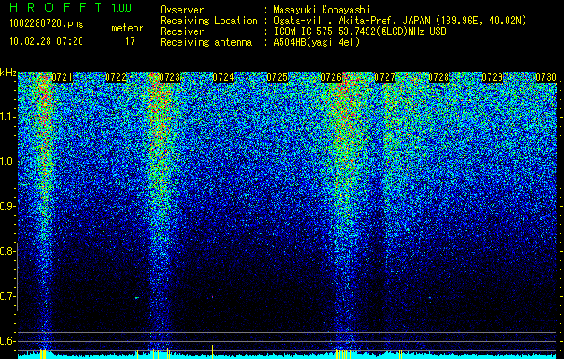Select the meteor count value 17

click(130, 41)
